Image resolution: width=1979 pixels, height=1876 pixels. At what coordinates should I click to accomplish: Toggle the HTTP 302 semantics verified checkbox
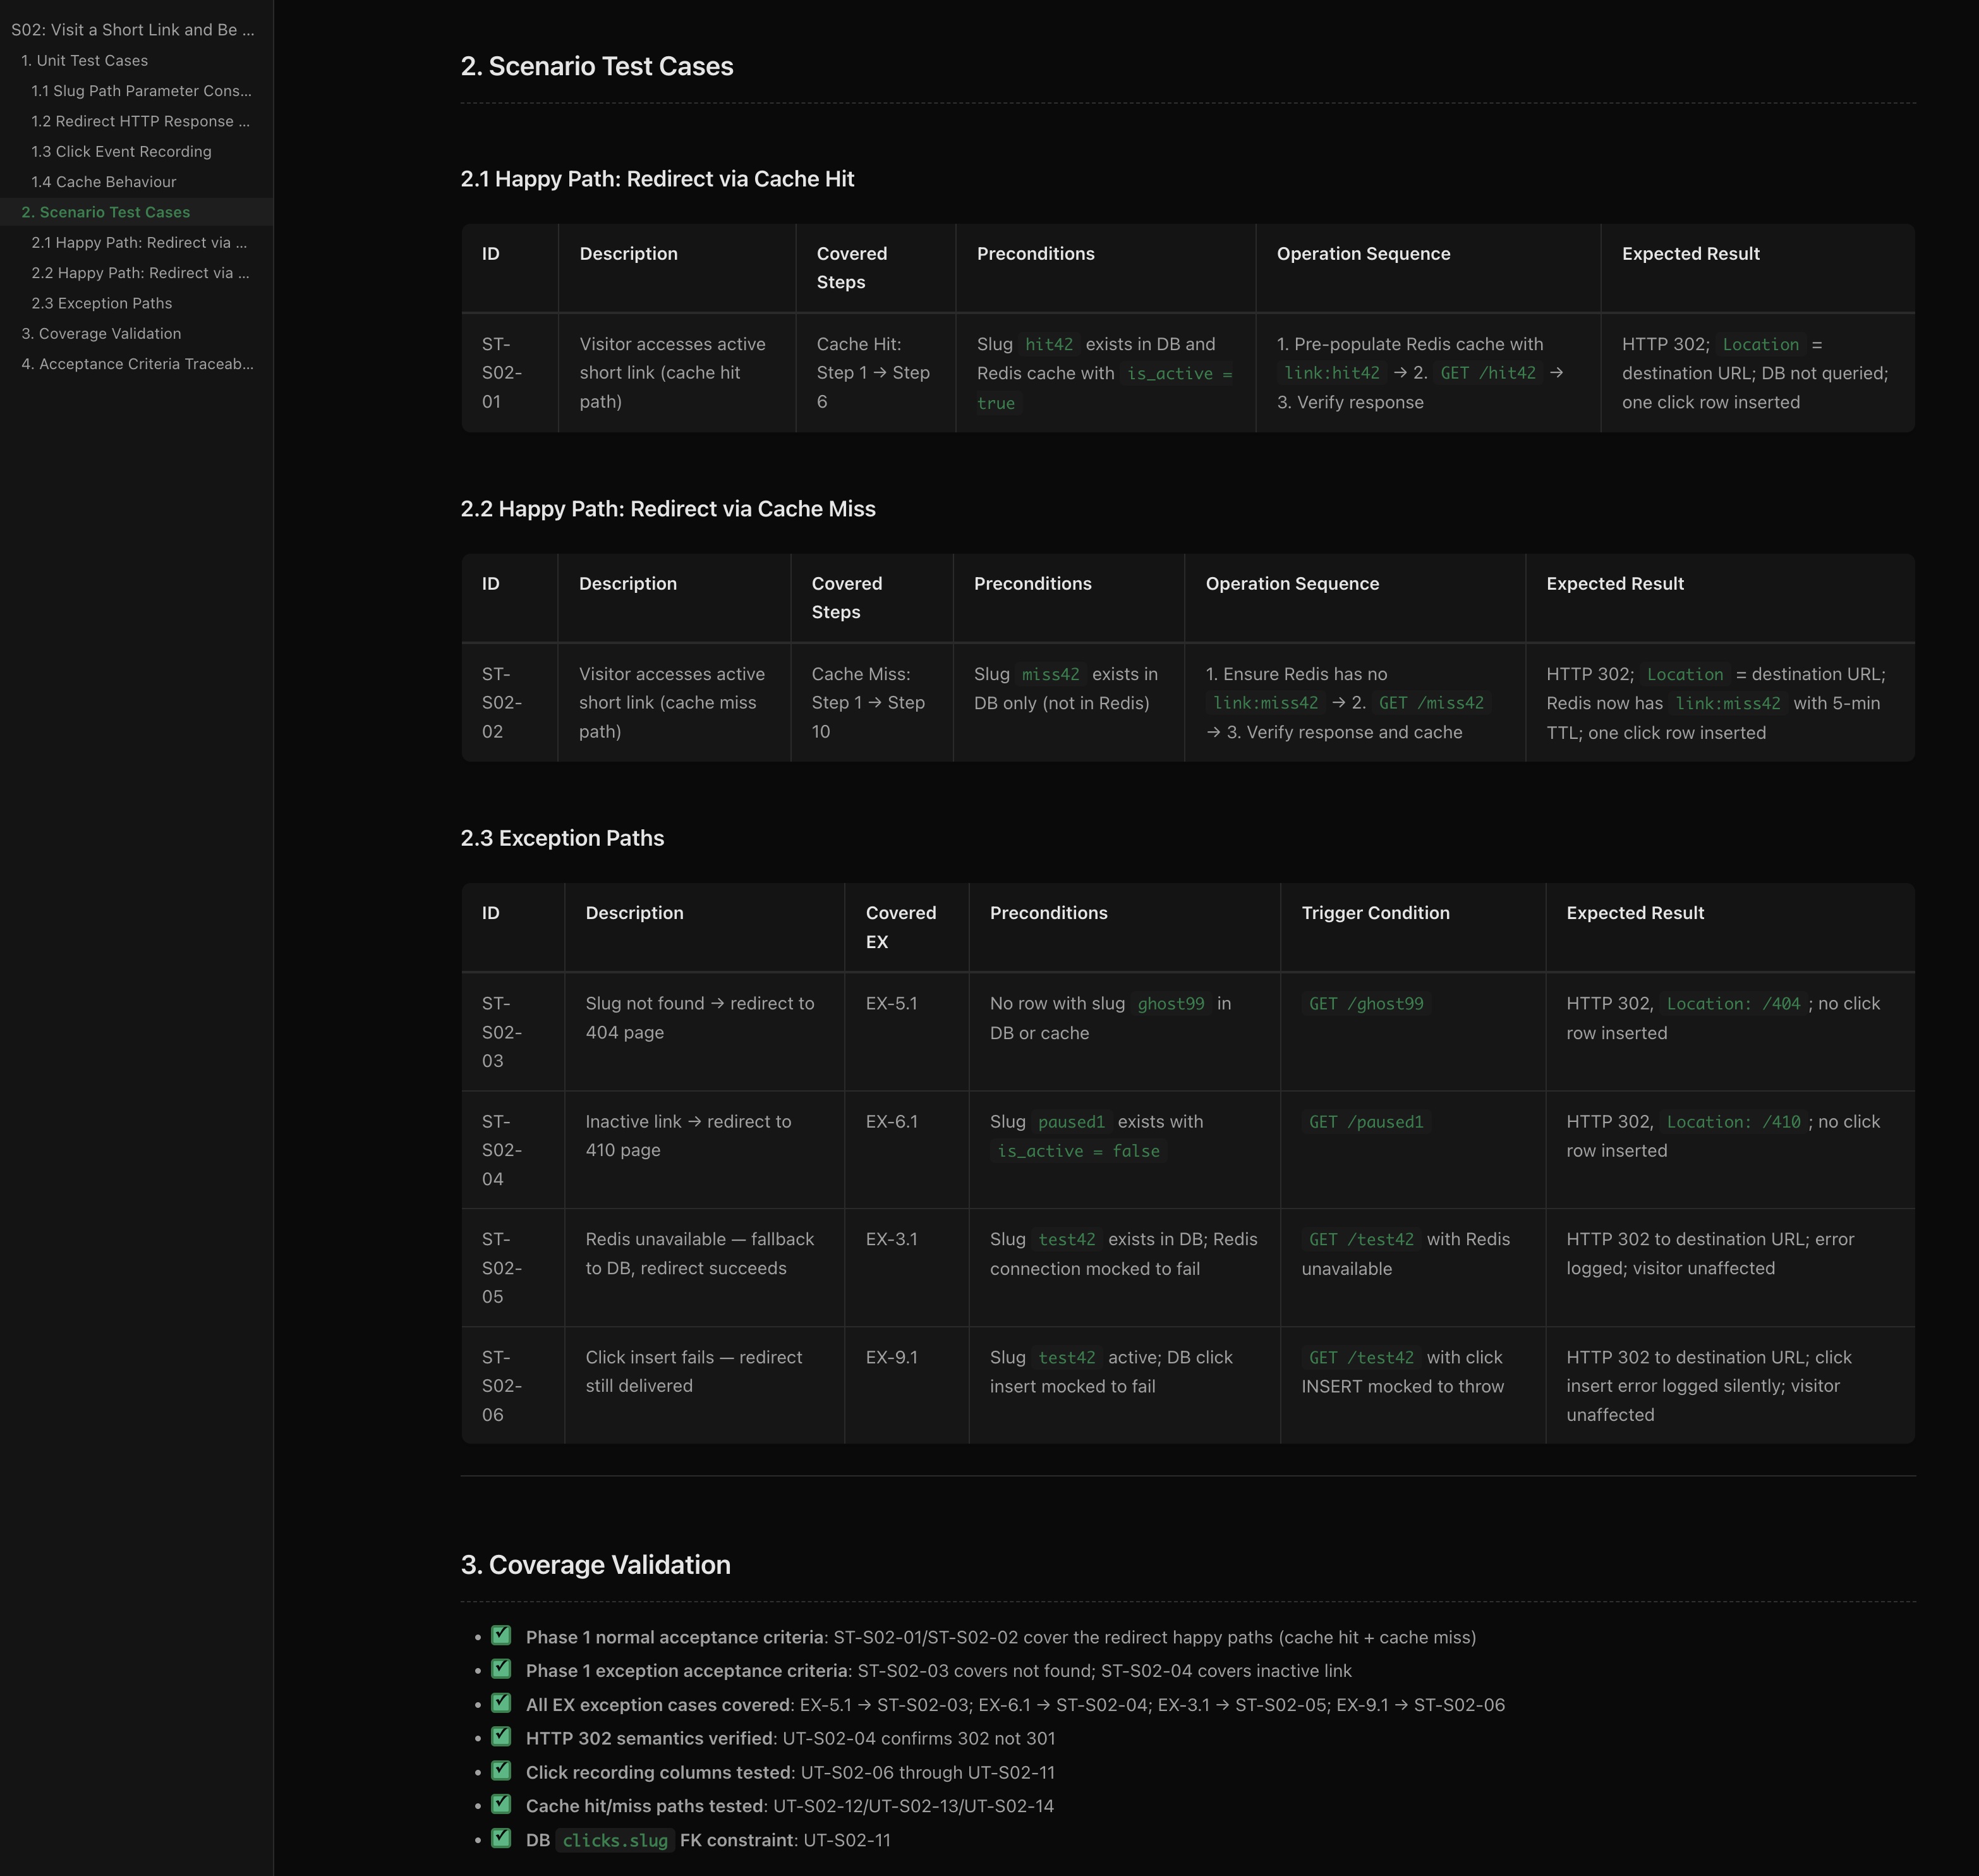(502, 1737)
